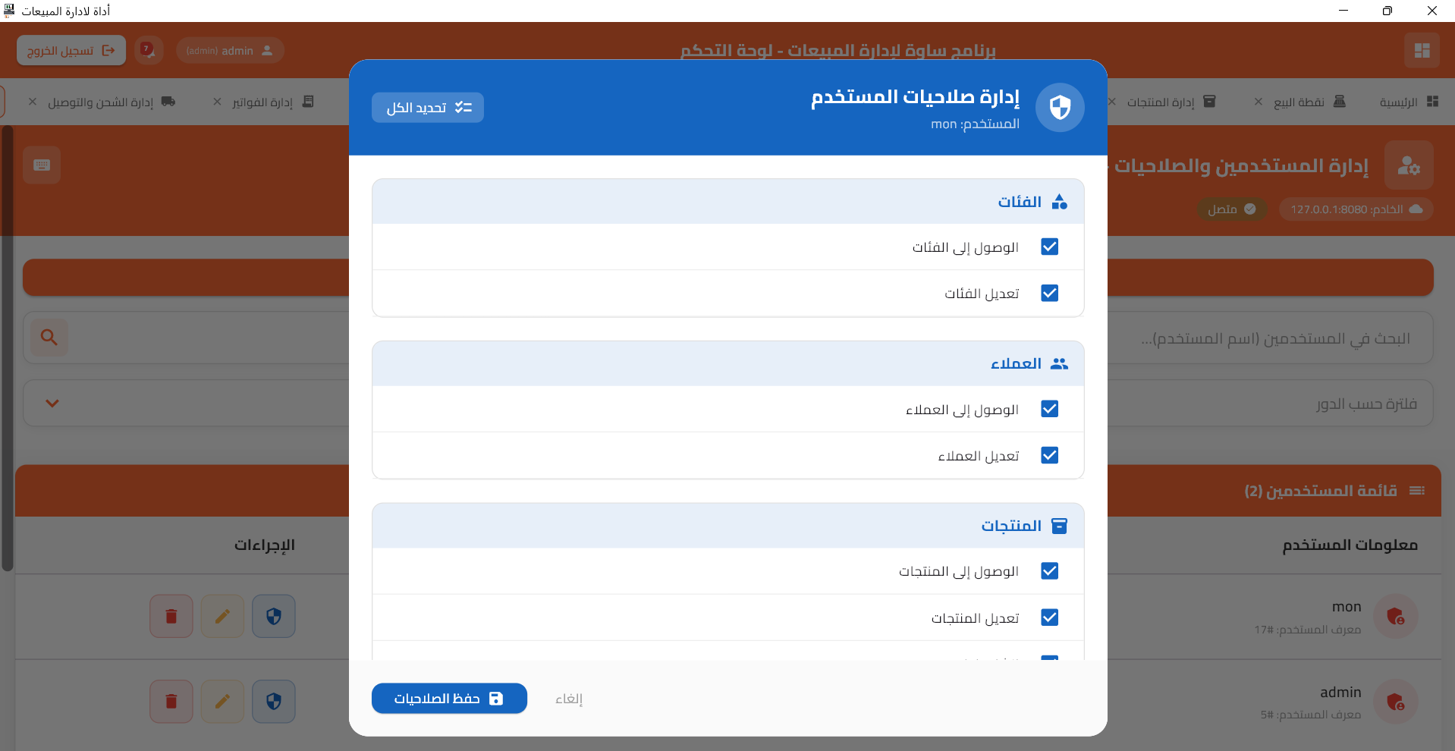Open permissions shield icon for mon
This screenshot has height=751, width=1455.
coord(274,616)
